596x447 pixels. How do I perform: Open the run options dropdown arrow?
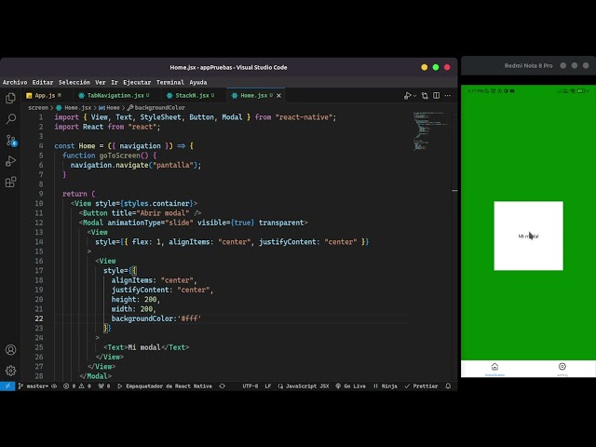coord(414,96)
